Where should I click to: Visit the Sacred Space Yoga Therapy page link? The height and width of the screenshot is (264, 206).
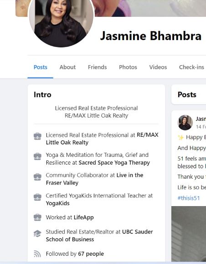(x=114, y=163)
